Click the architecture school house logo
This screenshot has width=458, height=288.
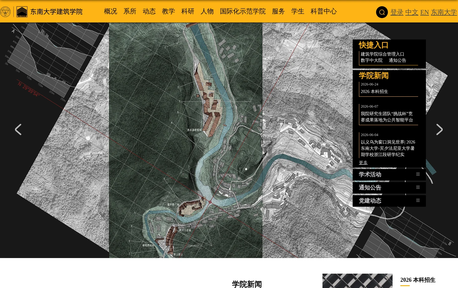point(22,12)
